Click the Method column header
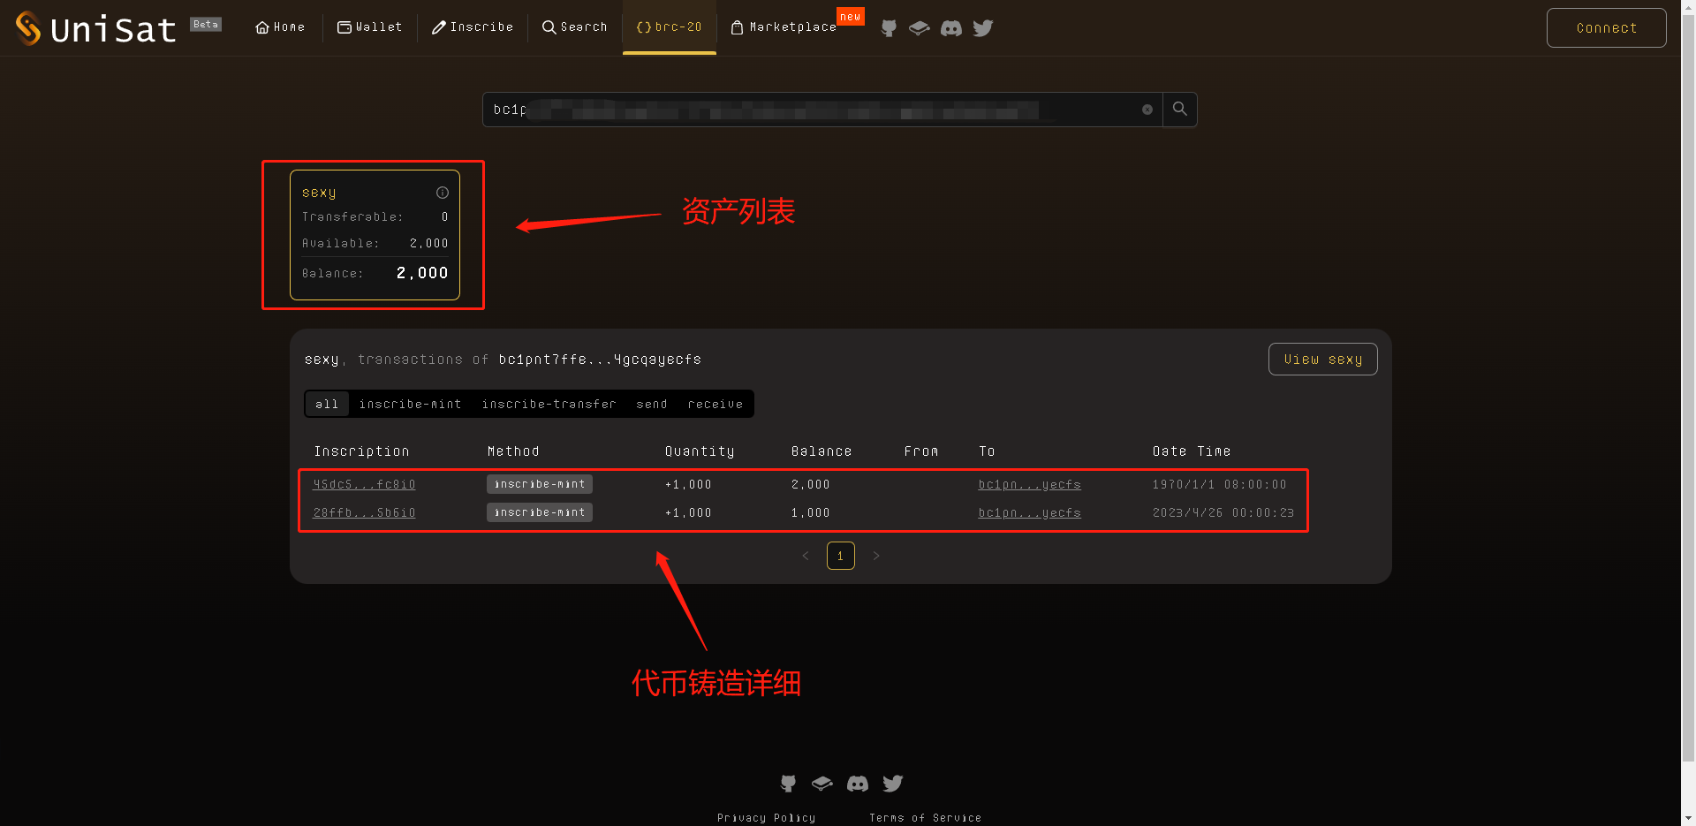The image size is (1696, 826). coord(513,451)
